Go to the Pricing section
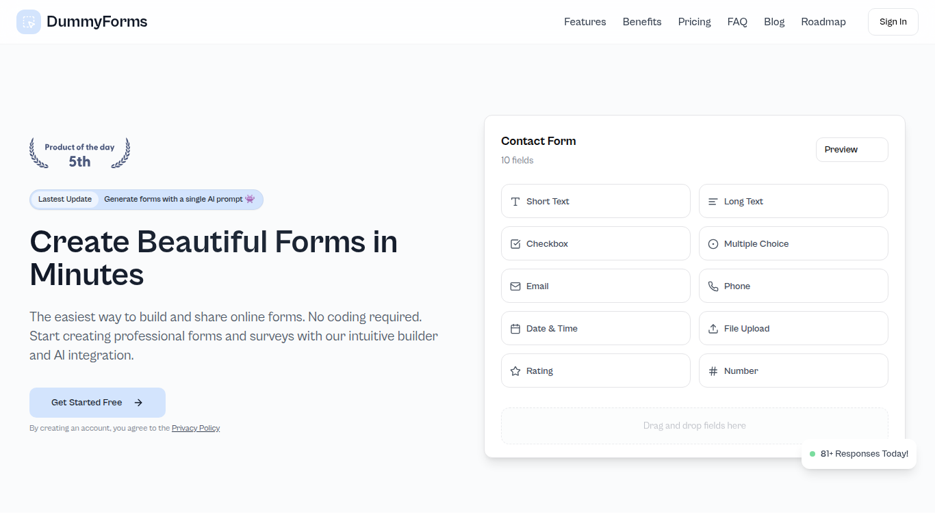935x525 pixels. point(695,22)
